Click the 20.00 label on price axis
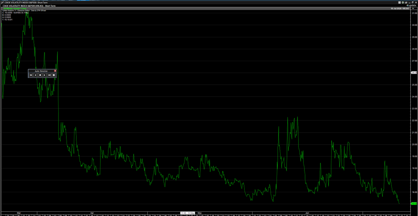 pyautogui.click(x=415, y=144)
